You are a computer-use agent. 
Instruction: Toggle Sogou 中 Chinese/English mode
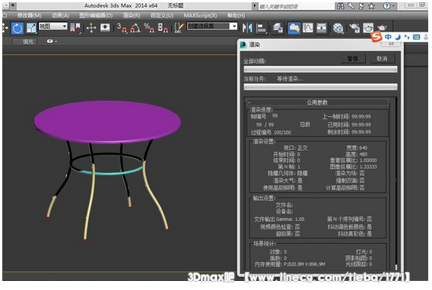tap(388, 37)
